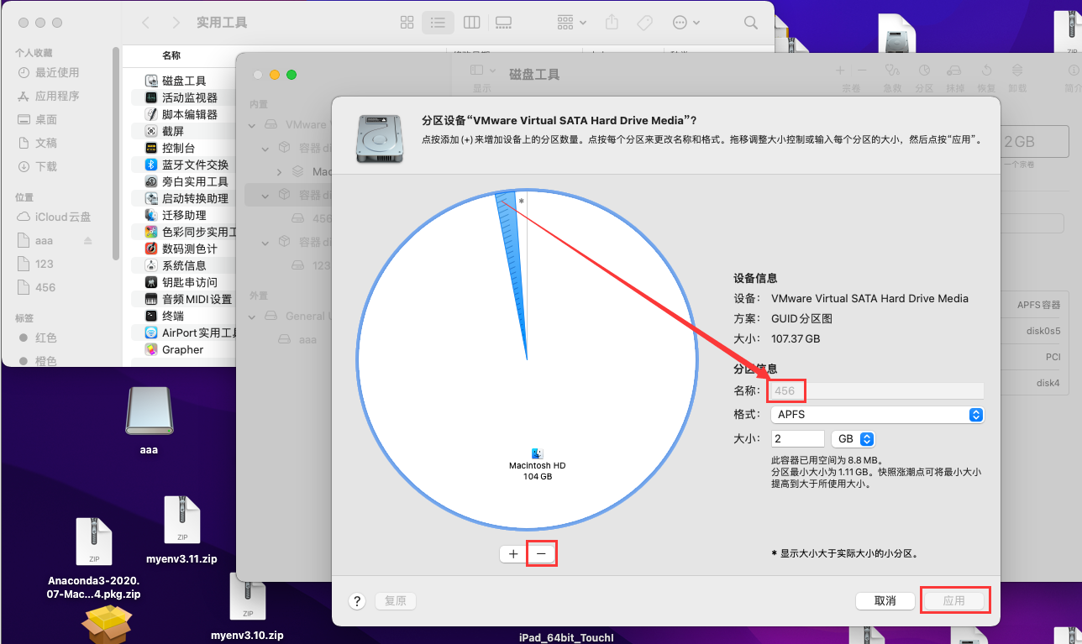The height and width of the screenshot is (644, 1082).
Task: Select Digital Color Meter (数码测色计) icon
Action: [151, 249]
